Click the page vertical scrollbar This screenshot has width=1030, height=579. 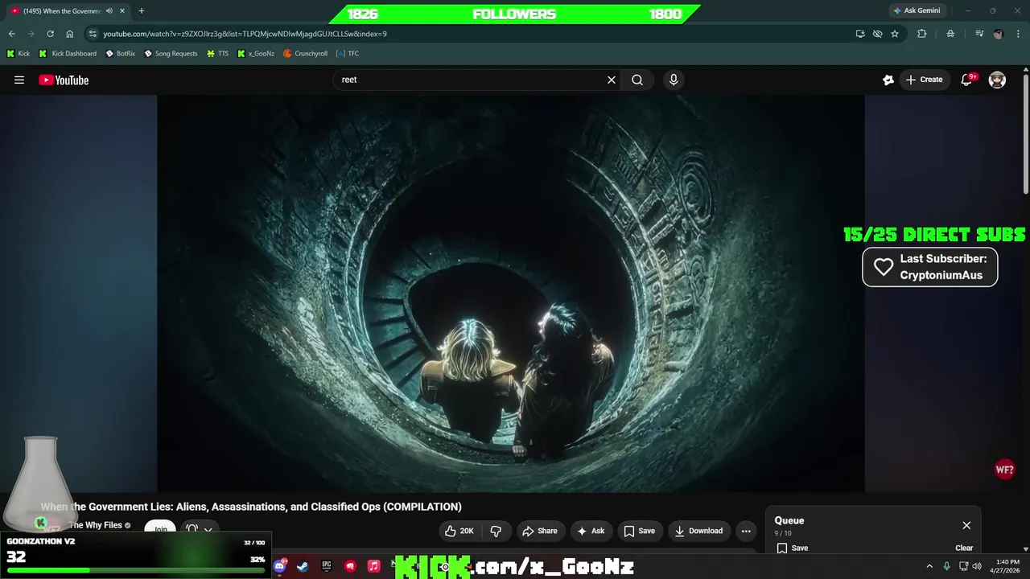click(x=1025, y=133)
